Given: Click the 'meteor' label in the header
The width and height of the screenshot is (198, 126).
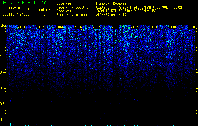Looking at the screenshot, I should (x=45, y=10).
